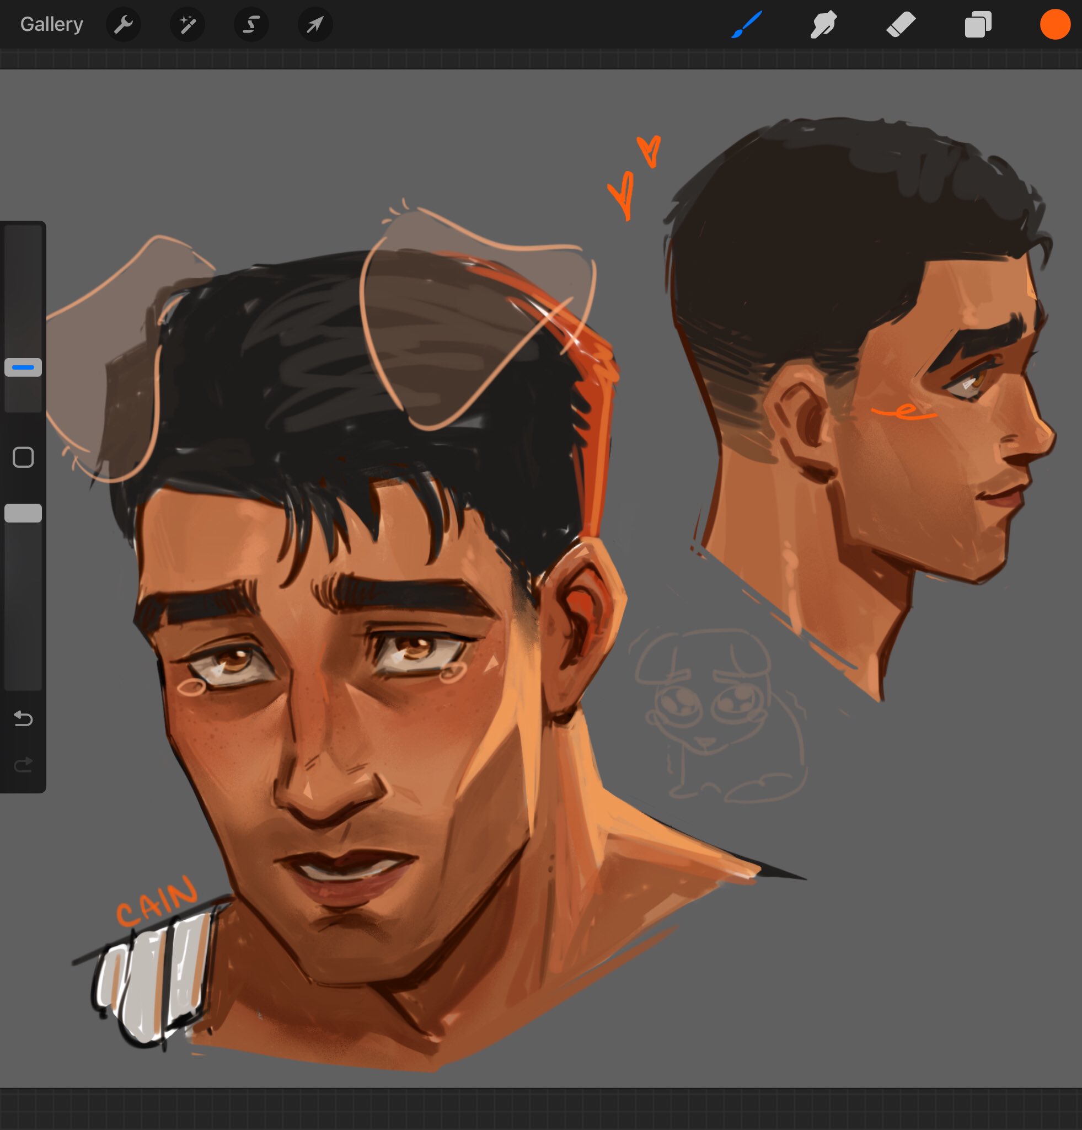
Task: Tap the square modify button in sidebar
Action: click(23, 457)
